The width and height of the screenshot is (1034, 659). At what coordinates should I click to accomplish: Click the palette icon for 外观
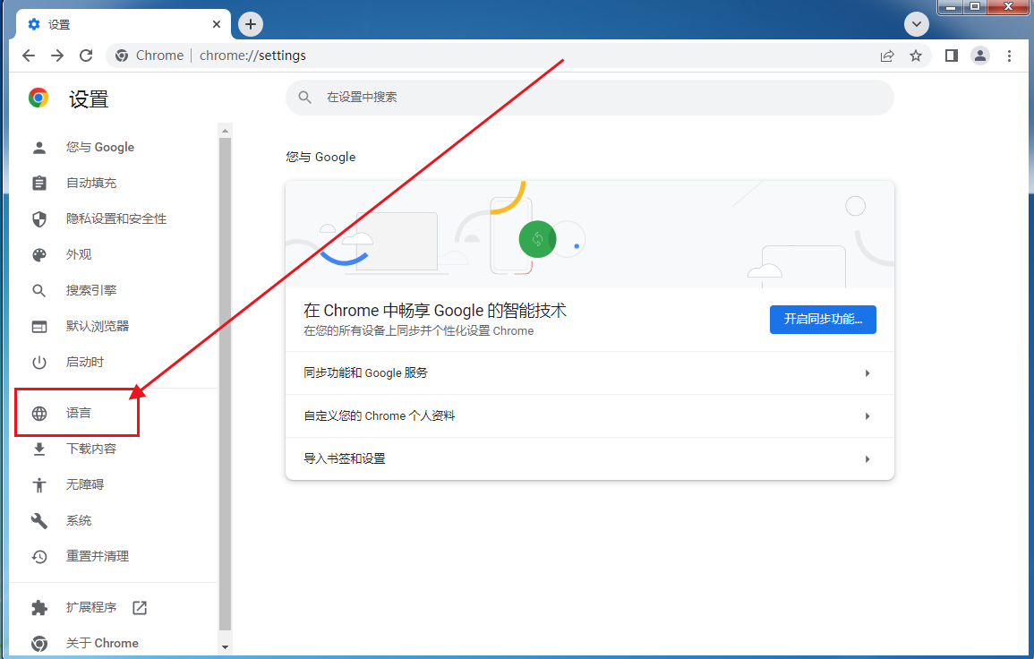point(39,254)
